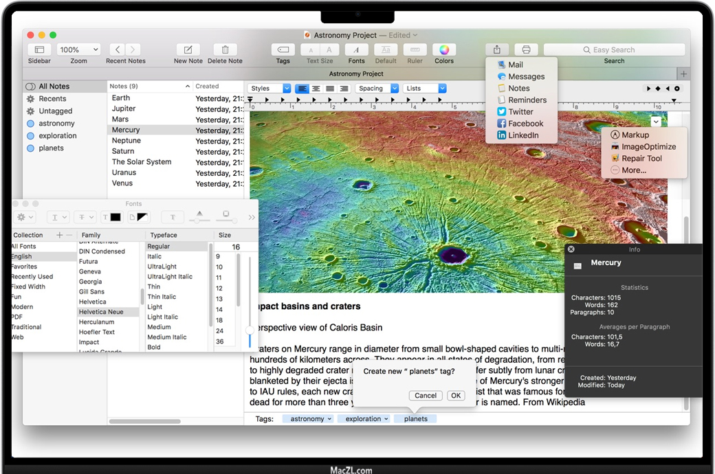Open the 100% Zoom dropdown
The width and height of the screenshot is (715, 474).
[x=79, y=49]
